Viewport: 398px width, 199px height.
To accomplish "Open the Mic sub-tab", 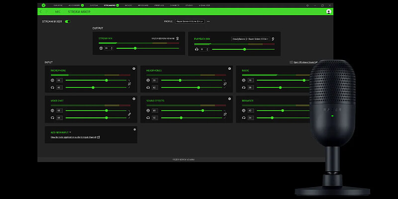I will [x=58, y=11].
